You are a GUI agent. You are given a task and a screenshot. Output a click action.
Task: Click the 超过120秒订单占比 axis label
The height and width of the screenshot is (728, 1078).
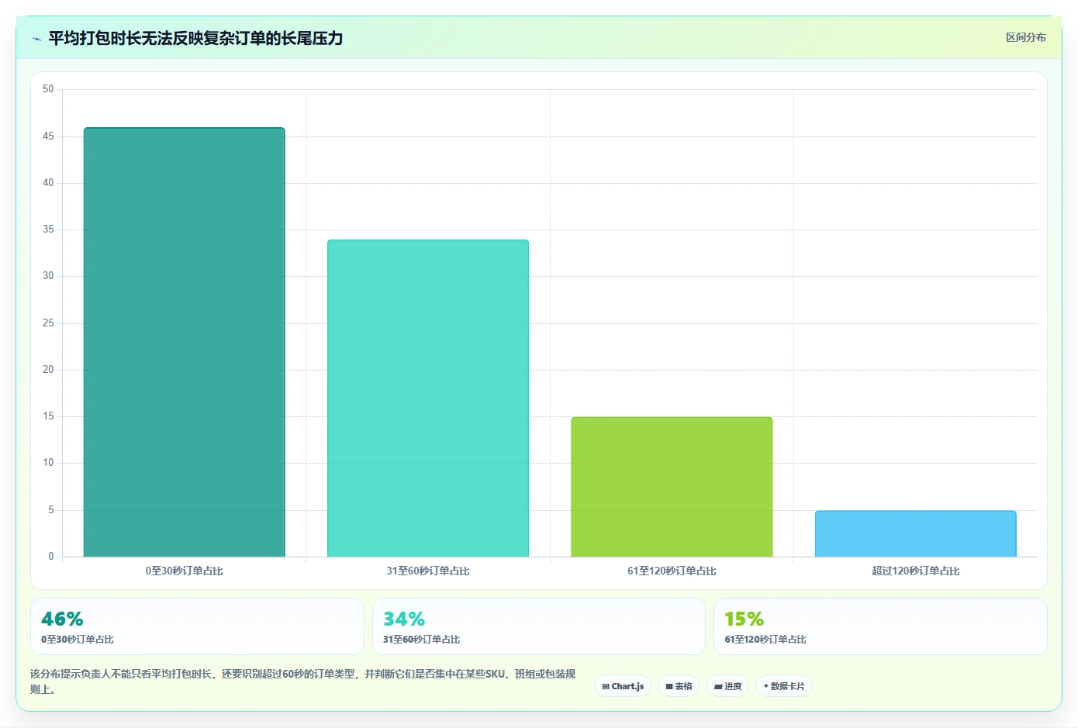tap(916, 571)
